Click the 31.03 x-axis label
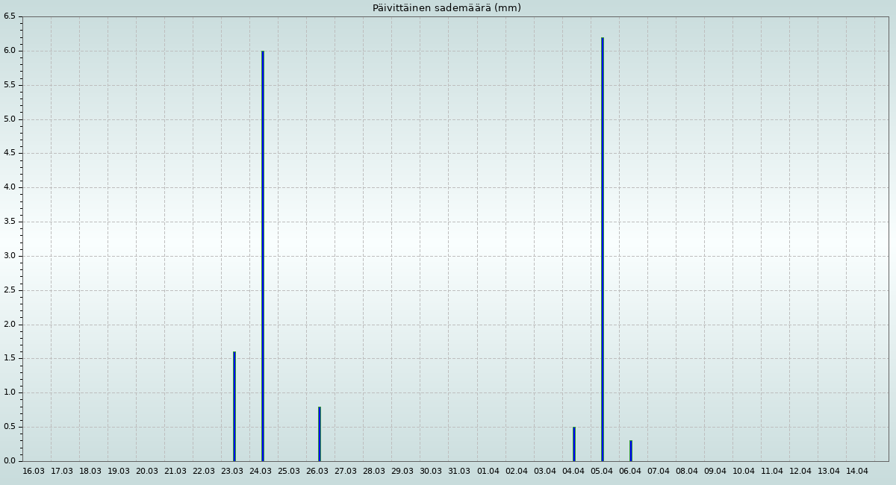This screenshot has width=896, height=485. pos(459,472)
